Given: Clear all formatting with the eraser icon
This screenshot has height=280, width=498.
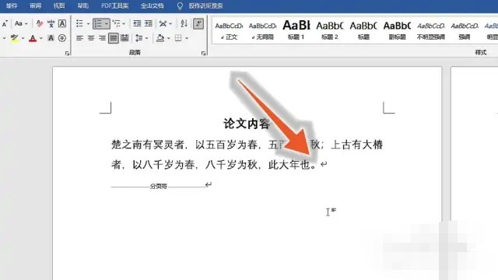Looking at the screenshot, I should pyautogui.click(x=40, y=24).
